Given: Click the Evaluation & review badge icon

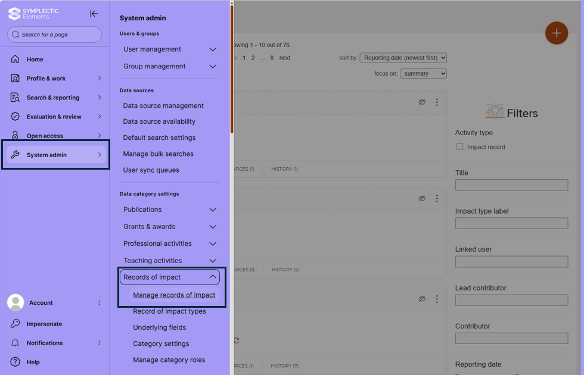Looking at the screenshot, I should tap(15, 117).
